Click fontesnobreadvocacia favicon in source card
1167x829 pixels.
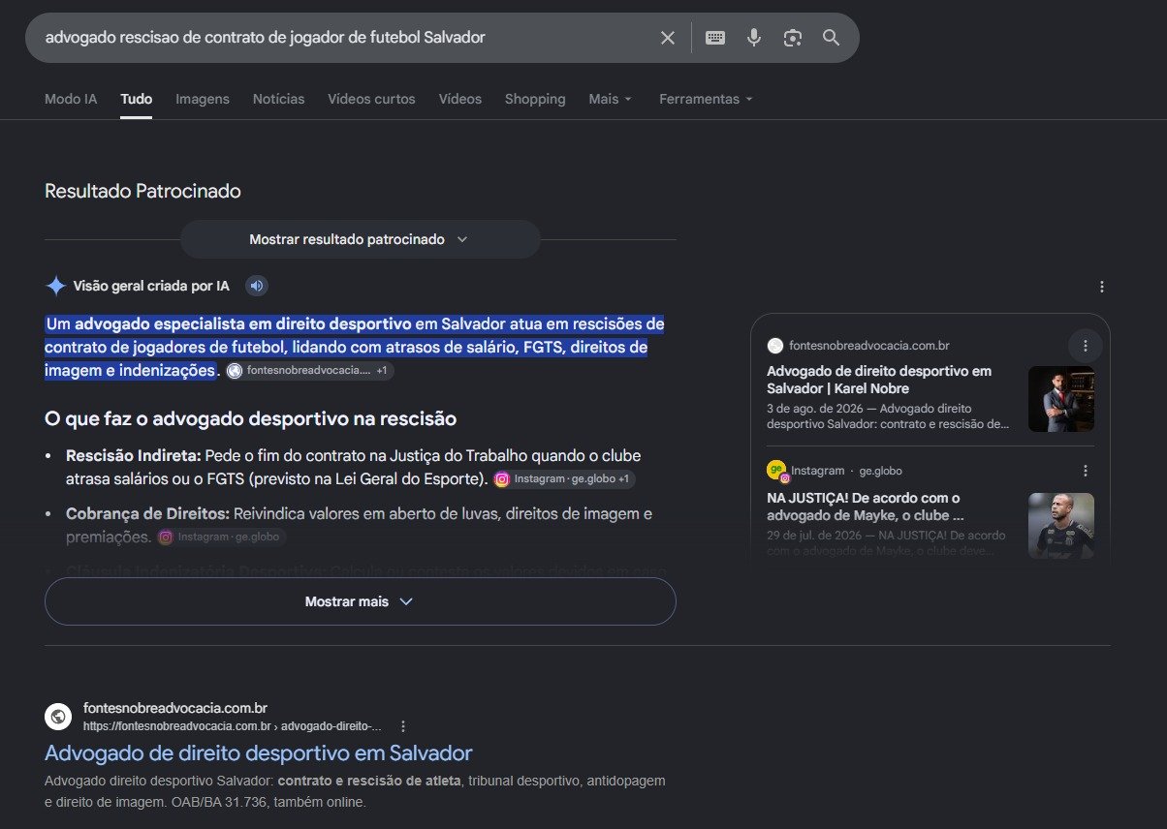pos(774,346)
